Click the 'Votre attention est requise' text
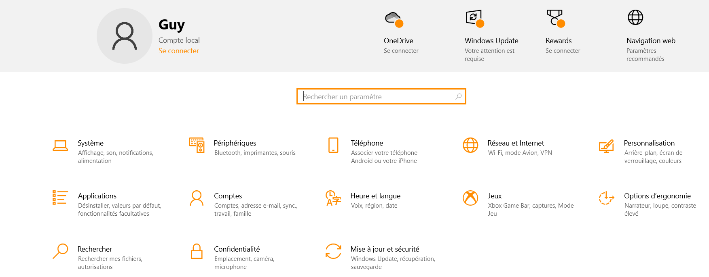The width and height of the screenshot is (709, 277). tap(489, 55)
